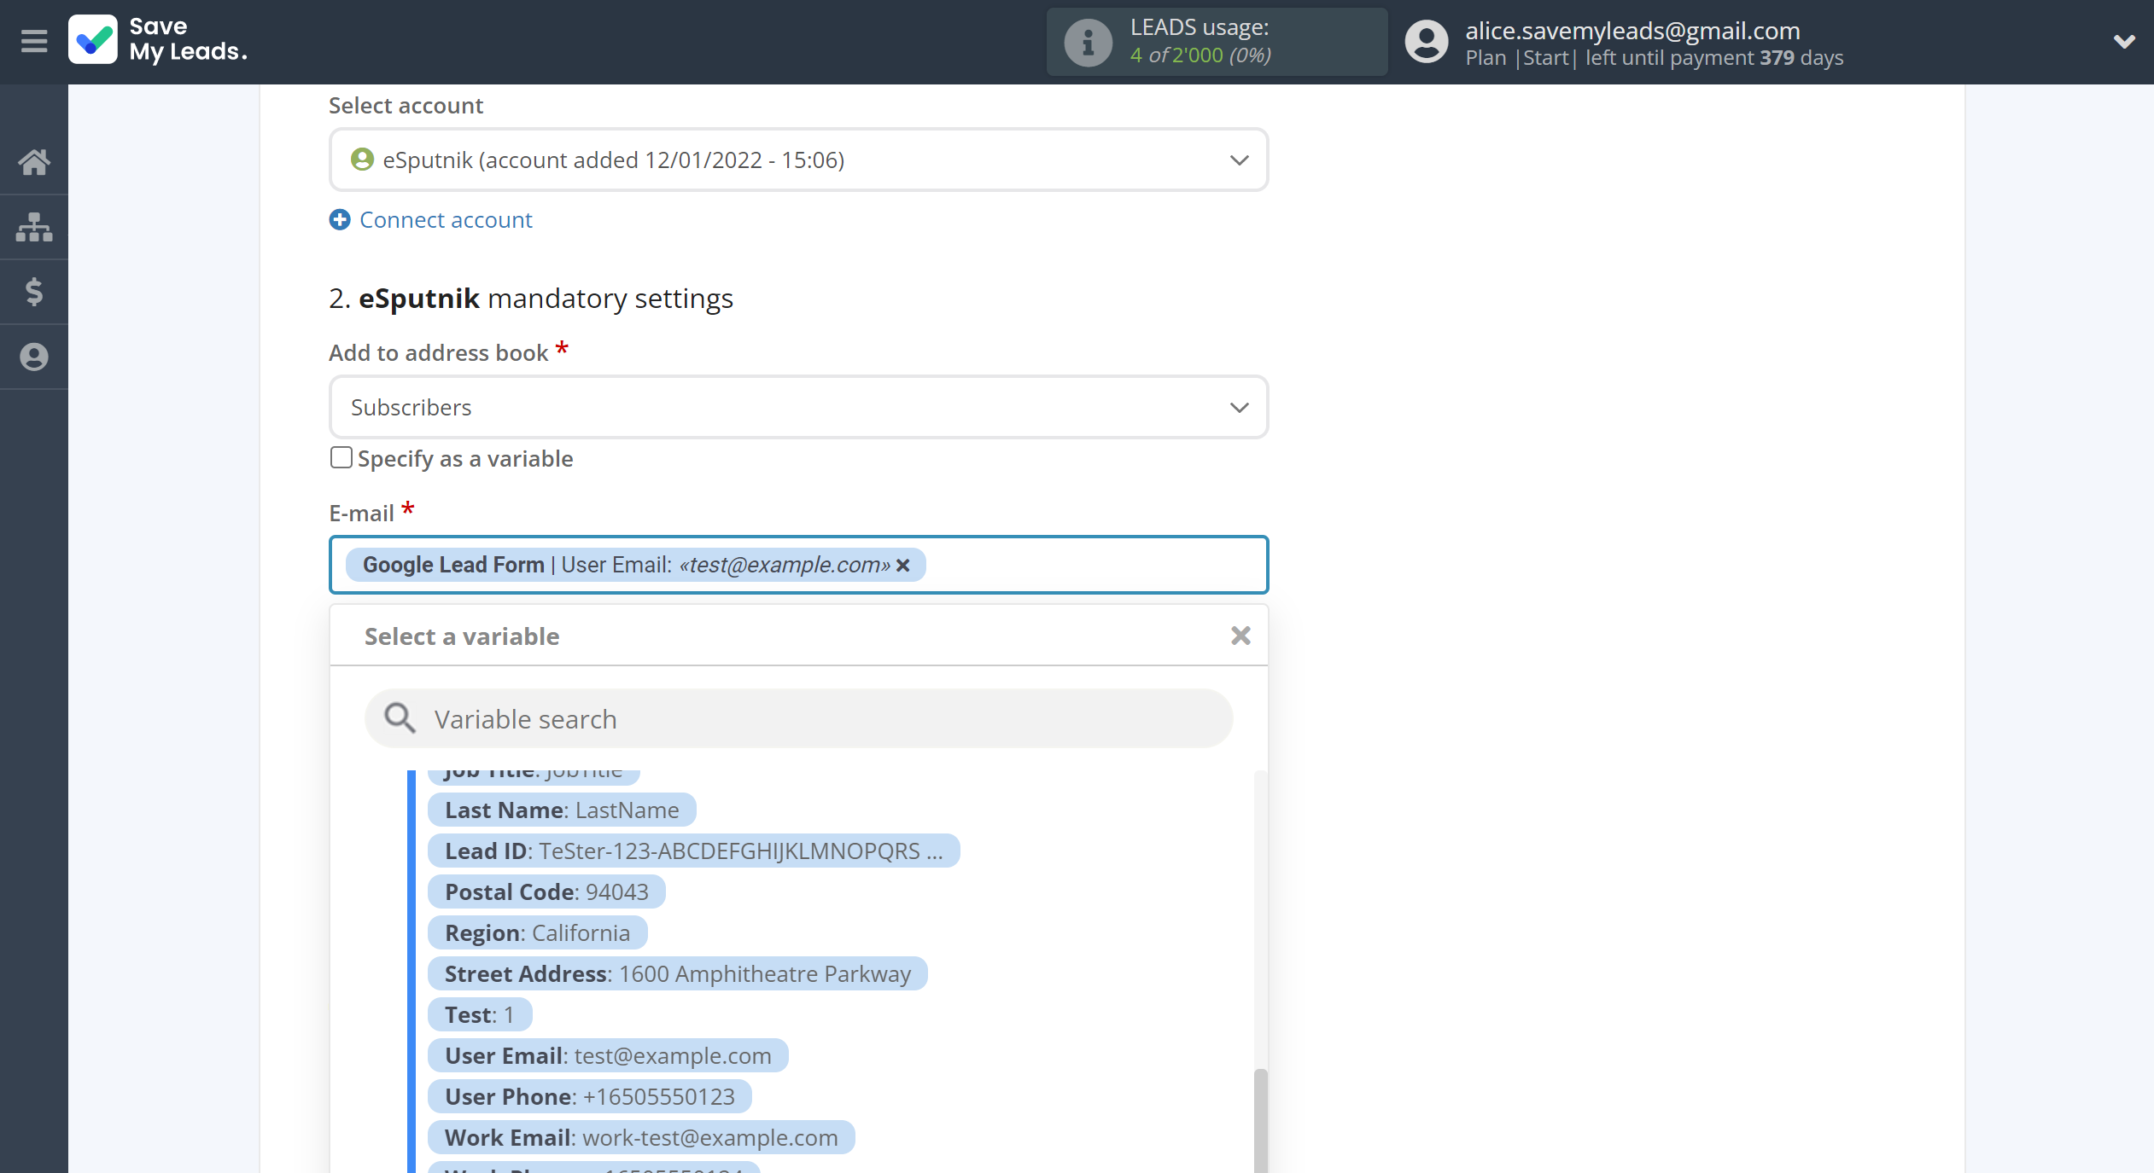
Task: Open the Add to address book dropdown
Action: tap(798, 407)
